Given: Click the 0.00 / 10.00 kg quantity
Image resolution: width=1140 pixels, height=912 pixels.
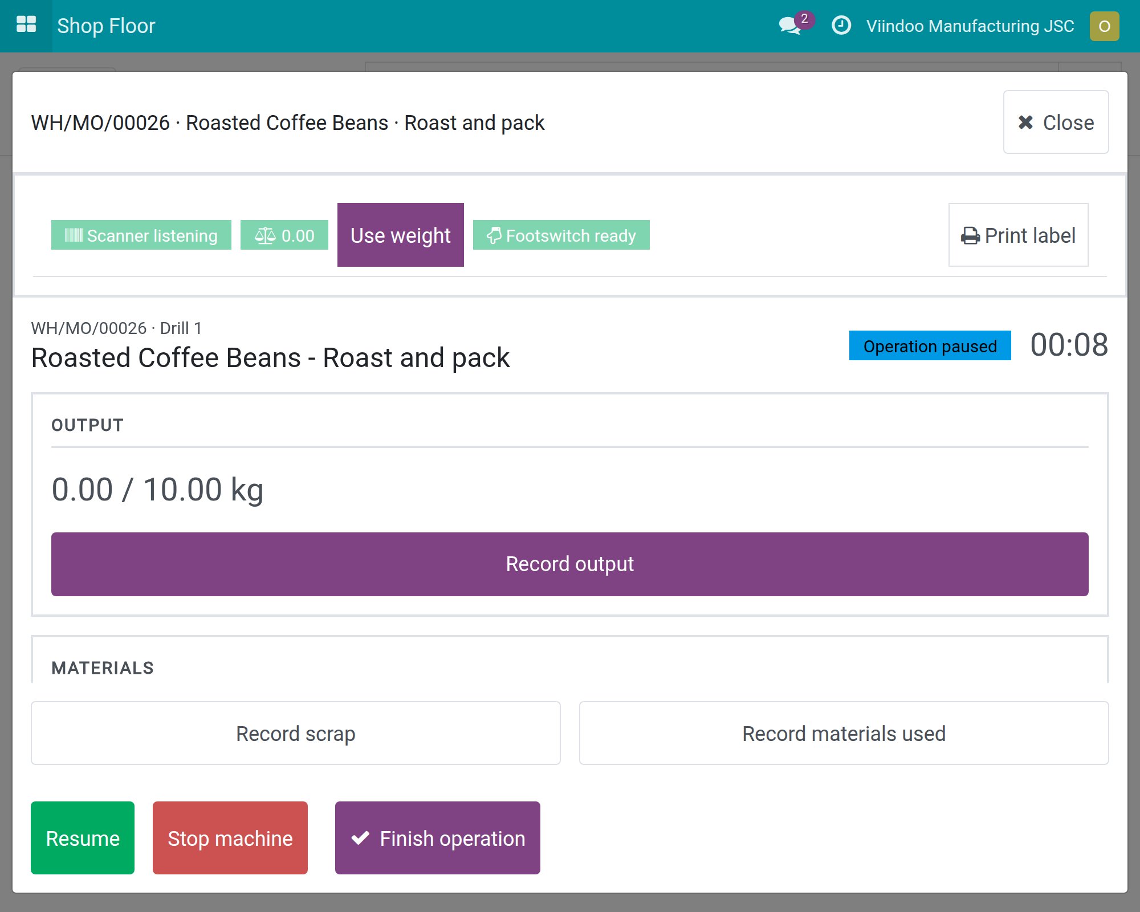Looking at the screenshot, I should [x=158, y=490].
